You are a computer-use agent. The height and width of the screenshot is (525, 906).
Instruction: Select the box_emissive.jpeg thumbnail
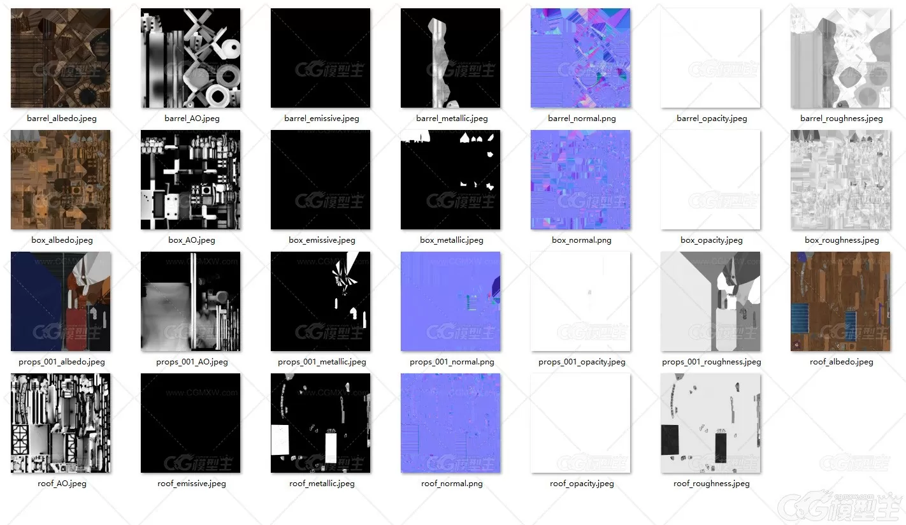[x=320, y=180]
